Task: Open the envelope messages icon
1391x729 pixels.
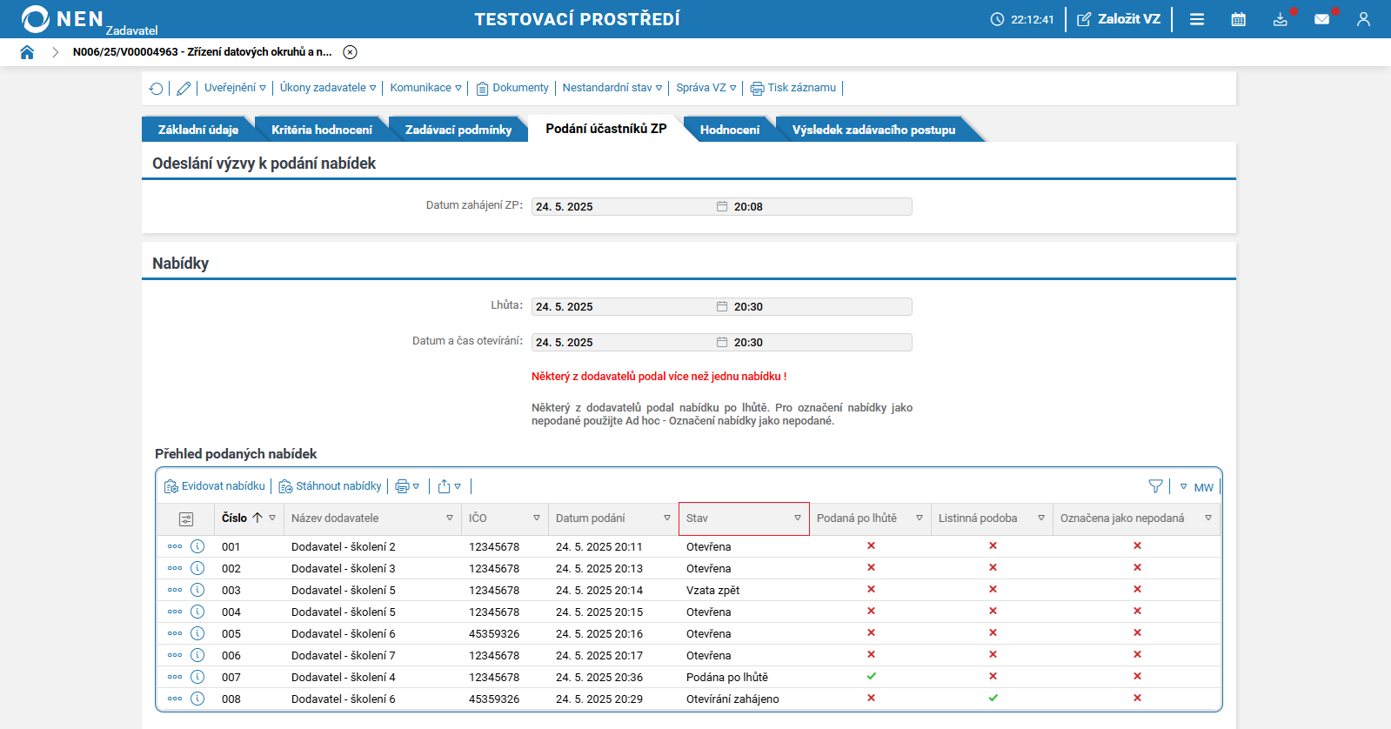Action: click(1321, 19)
